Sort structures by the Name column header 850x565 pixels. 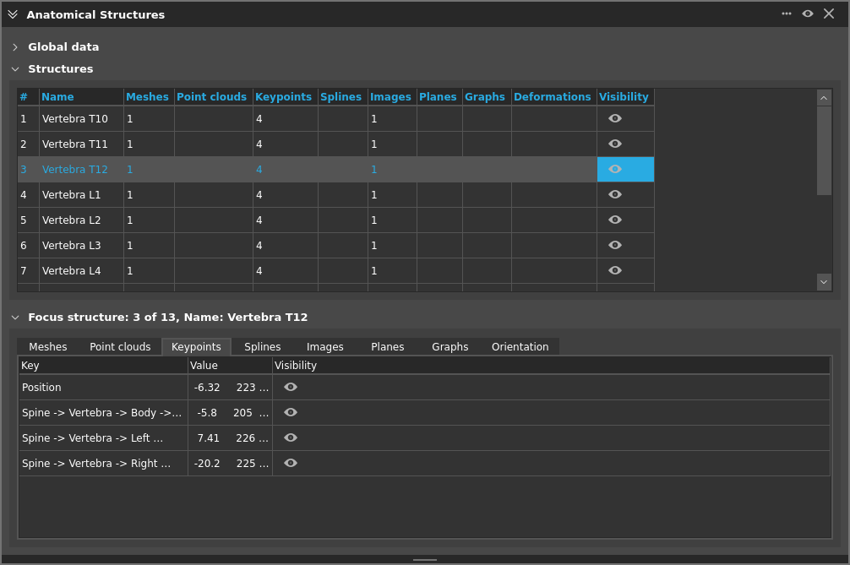57,97
